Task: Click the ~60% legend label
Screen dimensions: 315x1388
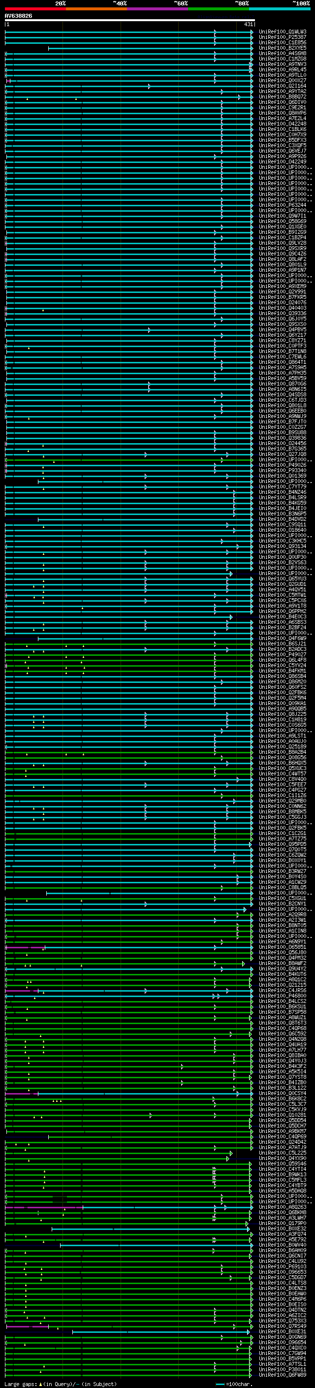Action: [x=180, y=3]
